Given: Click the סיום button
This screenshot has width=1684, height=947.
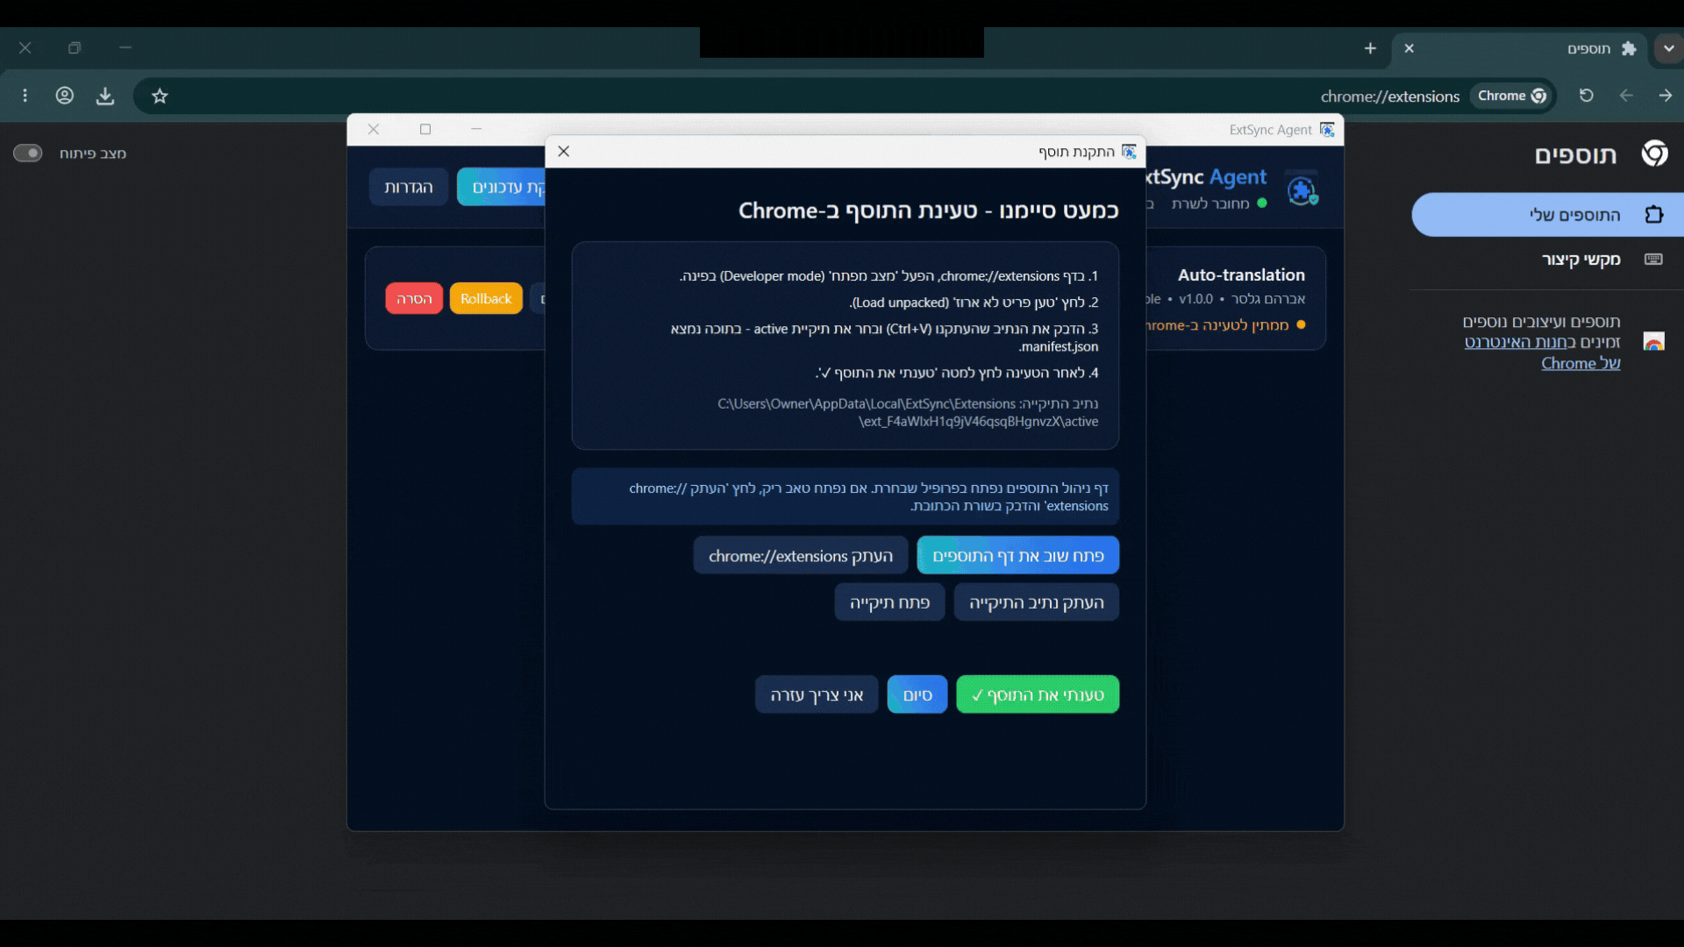Looking at the screenshot, I should [x=917, y=694].
